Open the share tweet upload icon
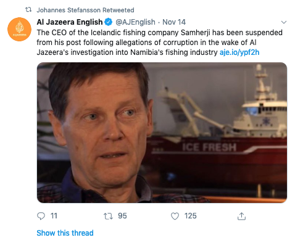Screen dimensions: 295x240 click(x=241, y=216)
